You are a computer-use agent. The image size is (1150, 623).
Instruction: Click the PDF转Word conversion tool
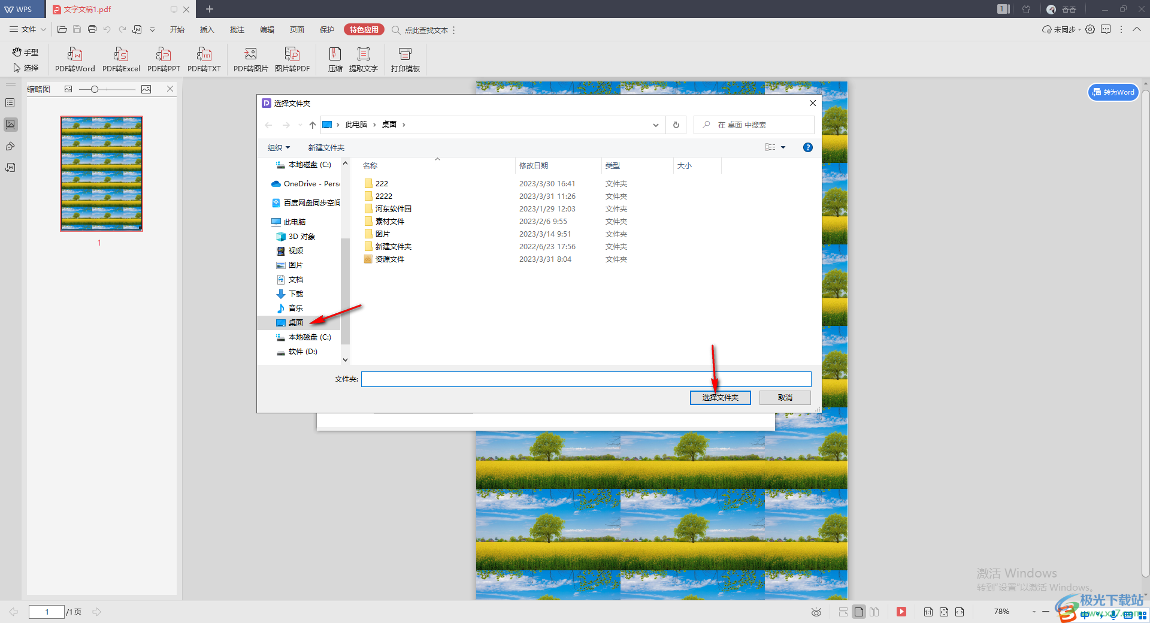[75, 60]
